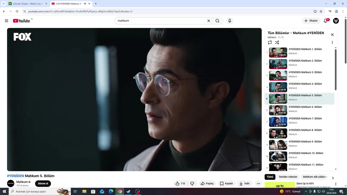Click the Windows taskbar search box
Viewport: 347px width, 195px height.
39,191
